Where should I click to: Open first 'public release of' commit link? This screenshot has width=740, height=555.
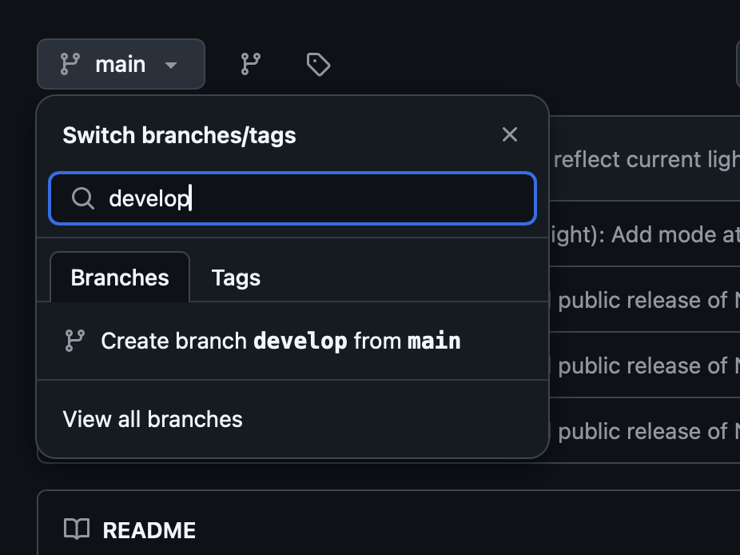click(x=649, y=301)
